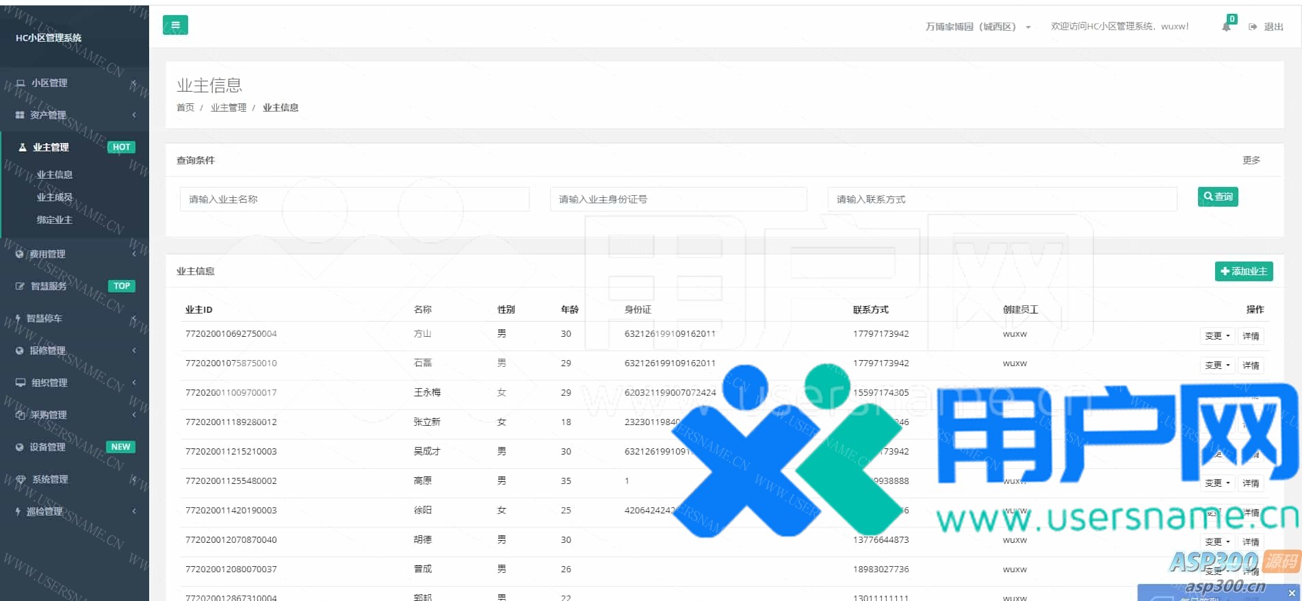Click 详情 for owner 石磊
The width and height of the screenshot is (1302, 601).
(x=1251, y=366)
